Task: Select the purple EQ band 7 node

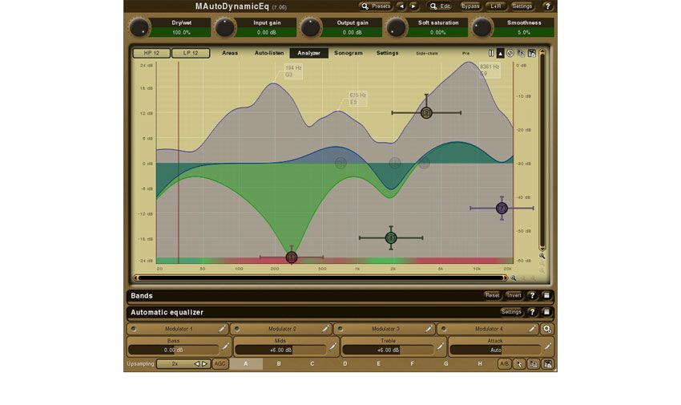Action: [x=502, y=209]
